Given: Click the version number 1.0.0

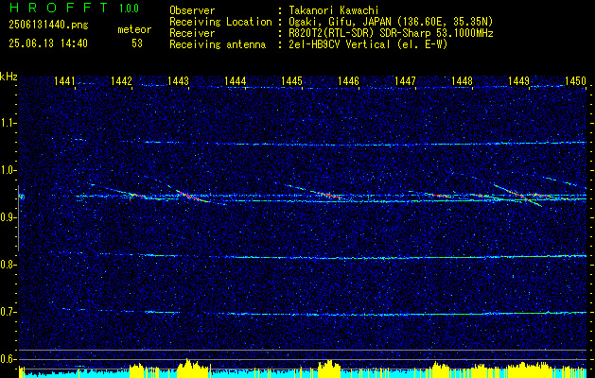Looking at the screenshot, I should (129, 8).
